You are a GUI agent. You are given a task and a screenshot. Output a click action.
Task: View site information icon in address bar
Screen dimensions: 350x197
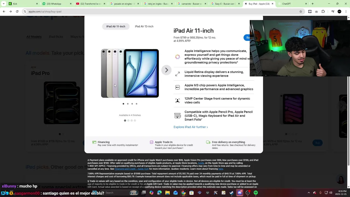[x=25, y=11]
